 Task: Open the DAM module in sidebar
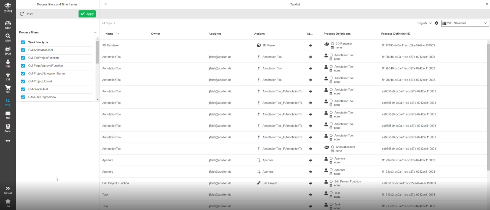pos(8,50)
